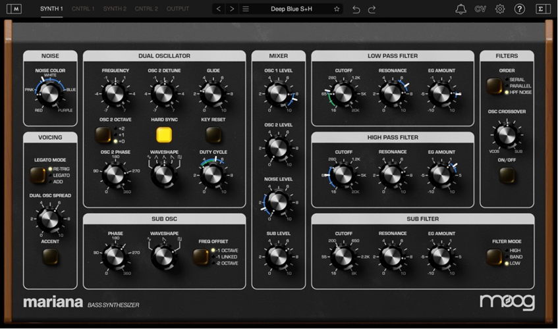Viewport: 558px width, 329px height.
Task: Toggle the Osc Crossover On/Off button
Action: pos(507,175)
